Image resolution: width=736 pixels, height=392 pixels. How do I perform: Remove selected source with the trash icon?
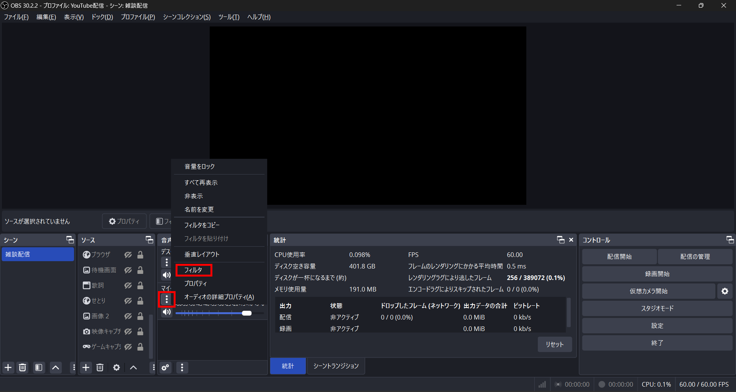pos(100,367)
